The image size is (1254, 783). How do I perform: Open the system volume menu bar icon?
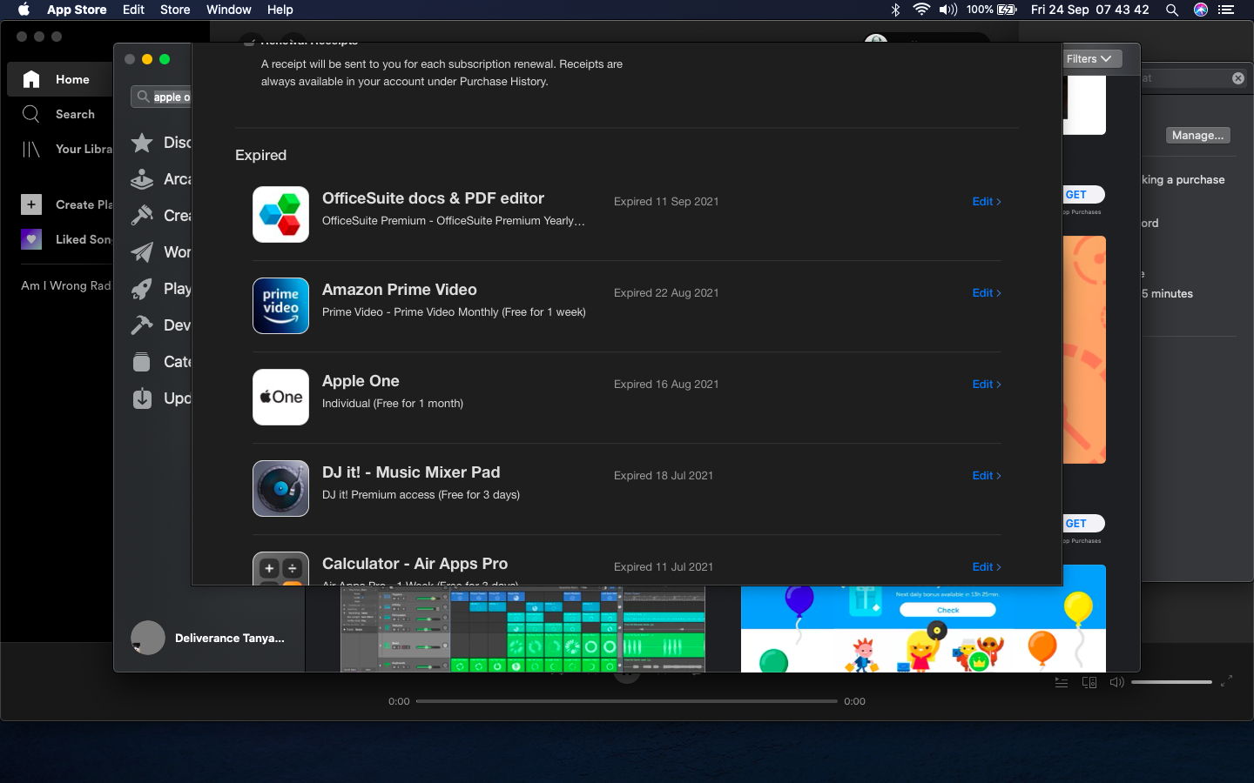(948, 10)
